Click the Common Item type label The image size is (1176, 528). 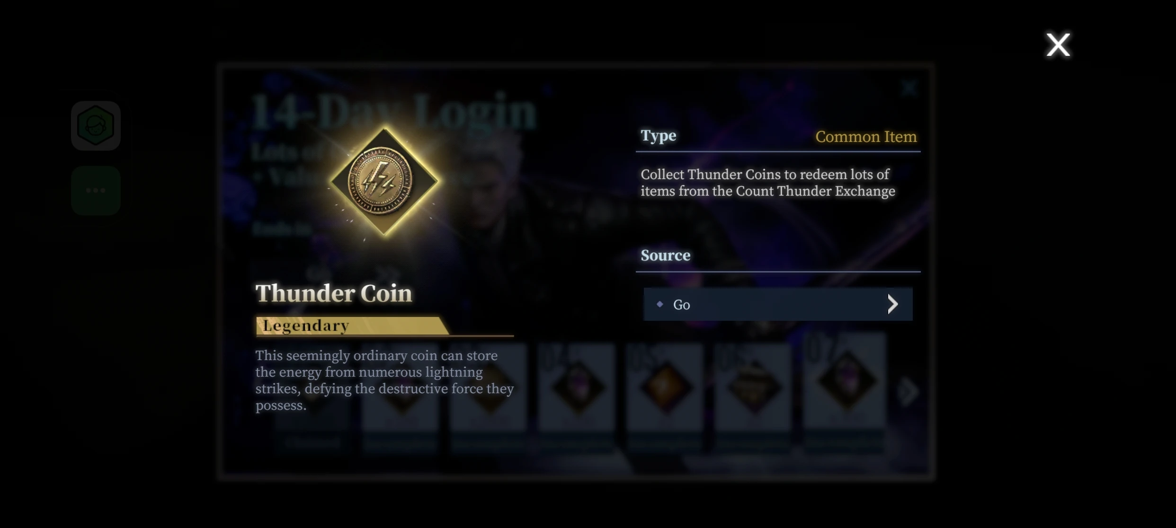(x=866, y=137)
